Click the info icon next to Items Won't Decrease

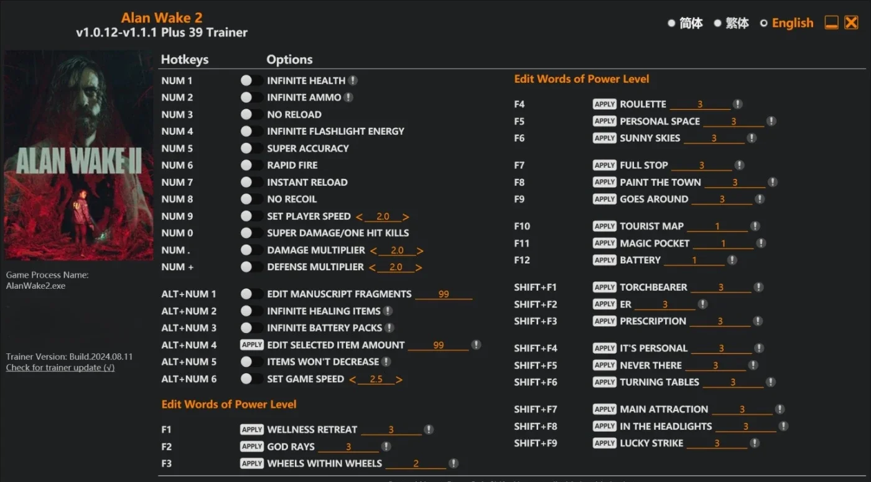(x=386, y=361)
